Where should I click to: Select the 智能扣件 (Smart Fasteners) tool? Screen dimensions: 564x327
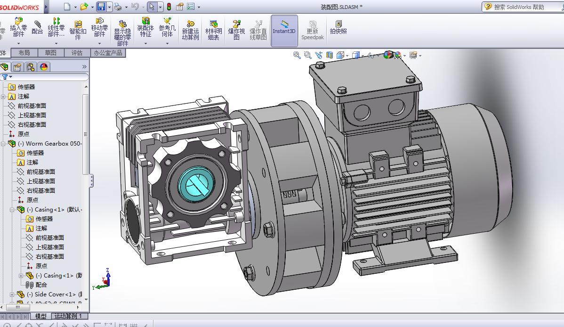[78, 28]
